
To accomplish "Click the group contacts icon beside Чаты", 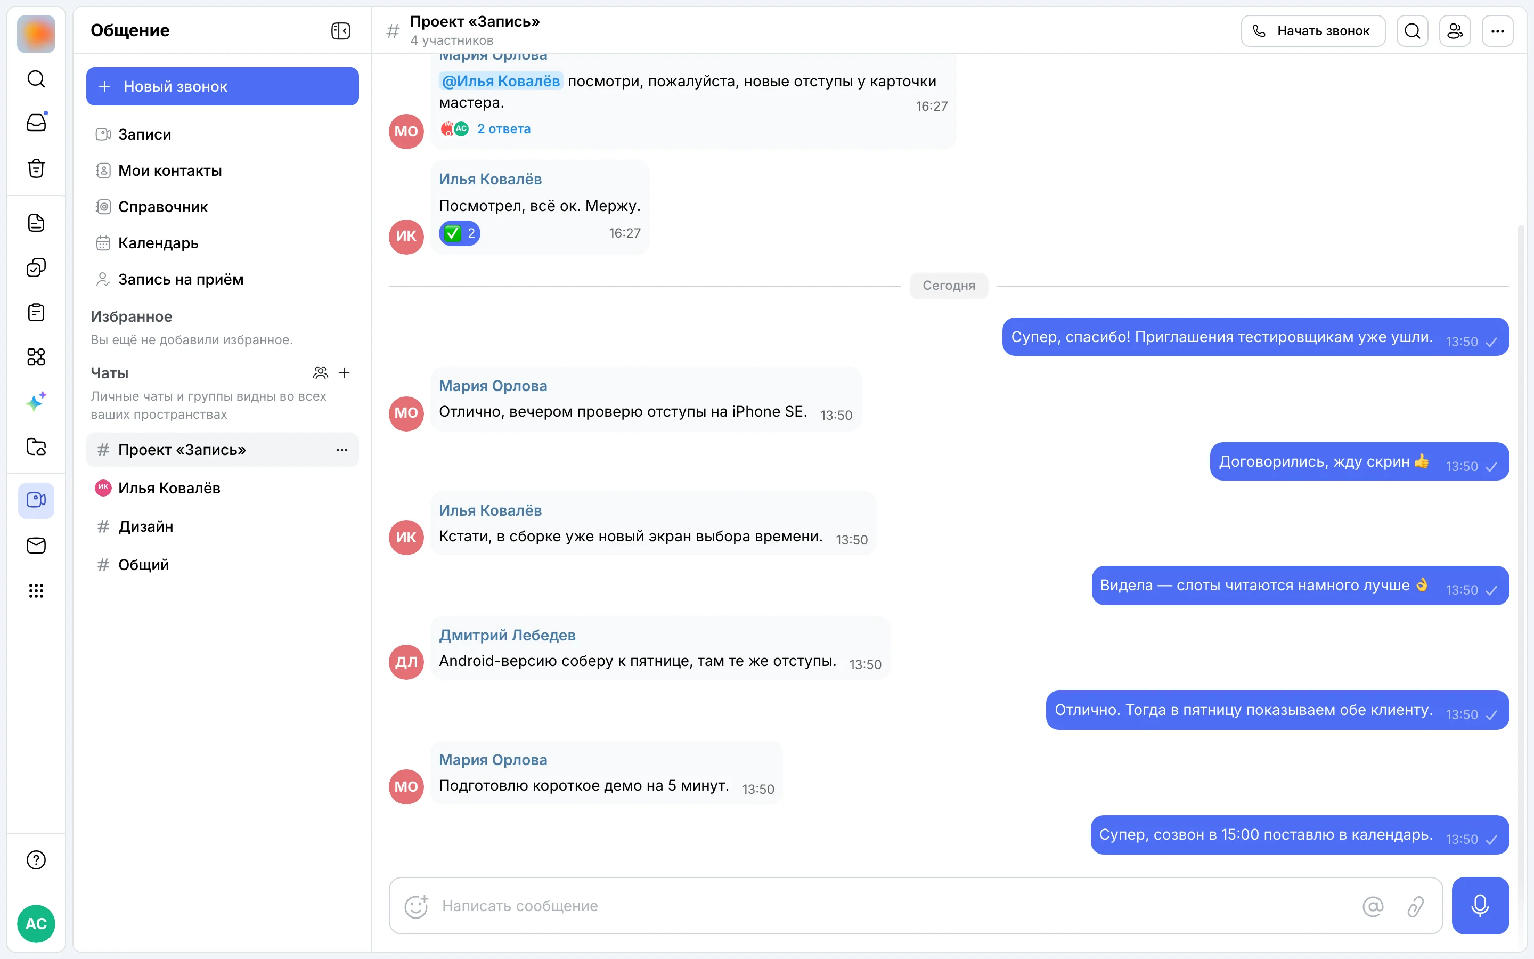I will point(321,373).
